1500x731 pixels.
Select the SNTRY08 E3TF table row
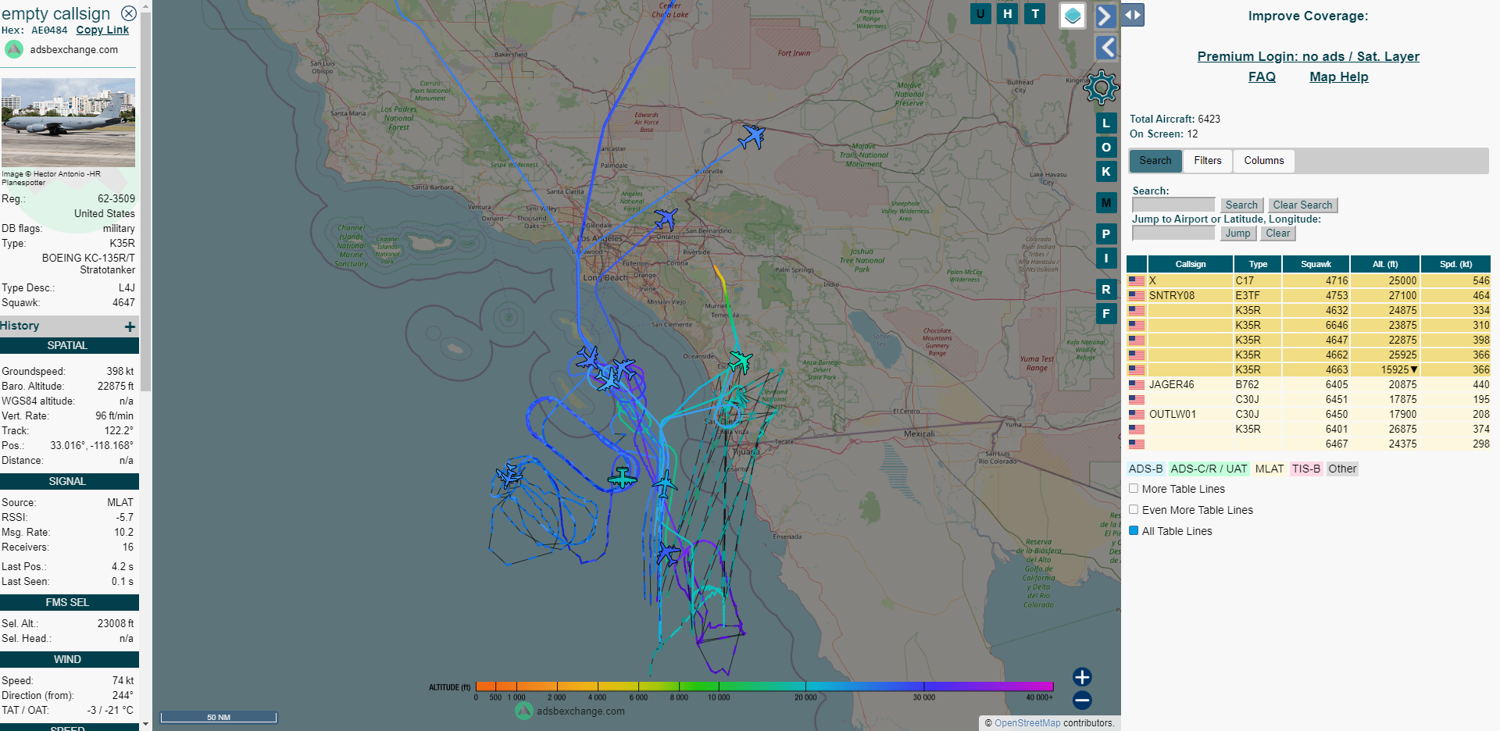coord(1309,295)
